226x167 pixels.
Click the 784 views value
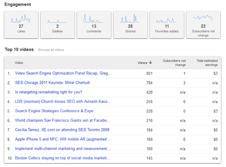pos(149,83)
